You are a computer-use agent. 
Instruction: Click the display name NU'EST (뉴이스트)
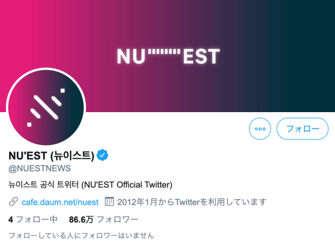51,156
